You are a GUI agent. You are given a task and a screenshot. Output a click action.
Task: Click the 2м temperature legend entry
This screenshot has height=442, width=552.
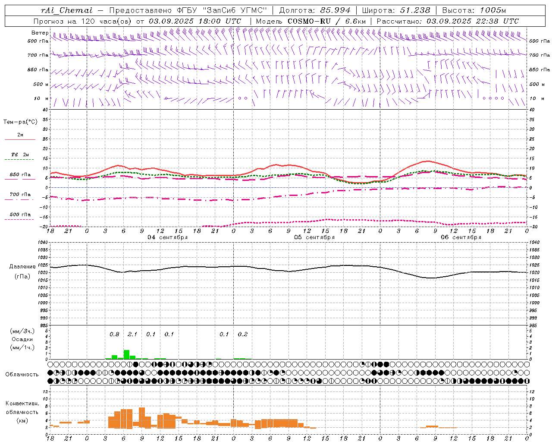coord(20,135)
